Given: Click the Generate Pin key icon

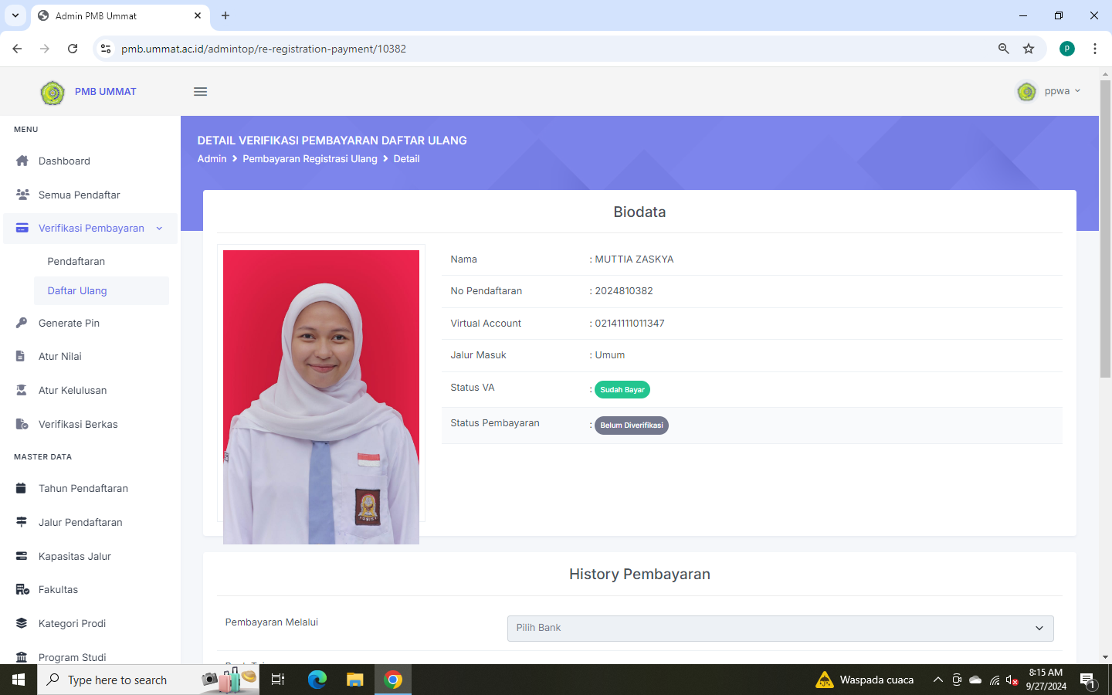Looking at the screenshot, I should pyautogui.click(x=22, y=323).
